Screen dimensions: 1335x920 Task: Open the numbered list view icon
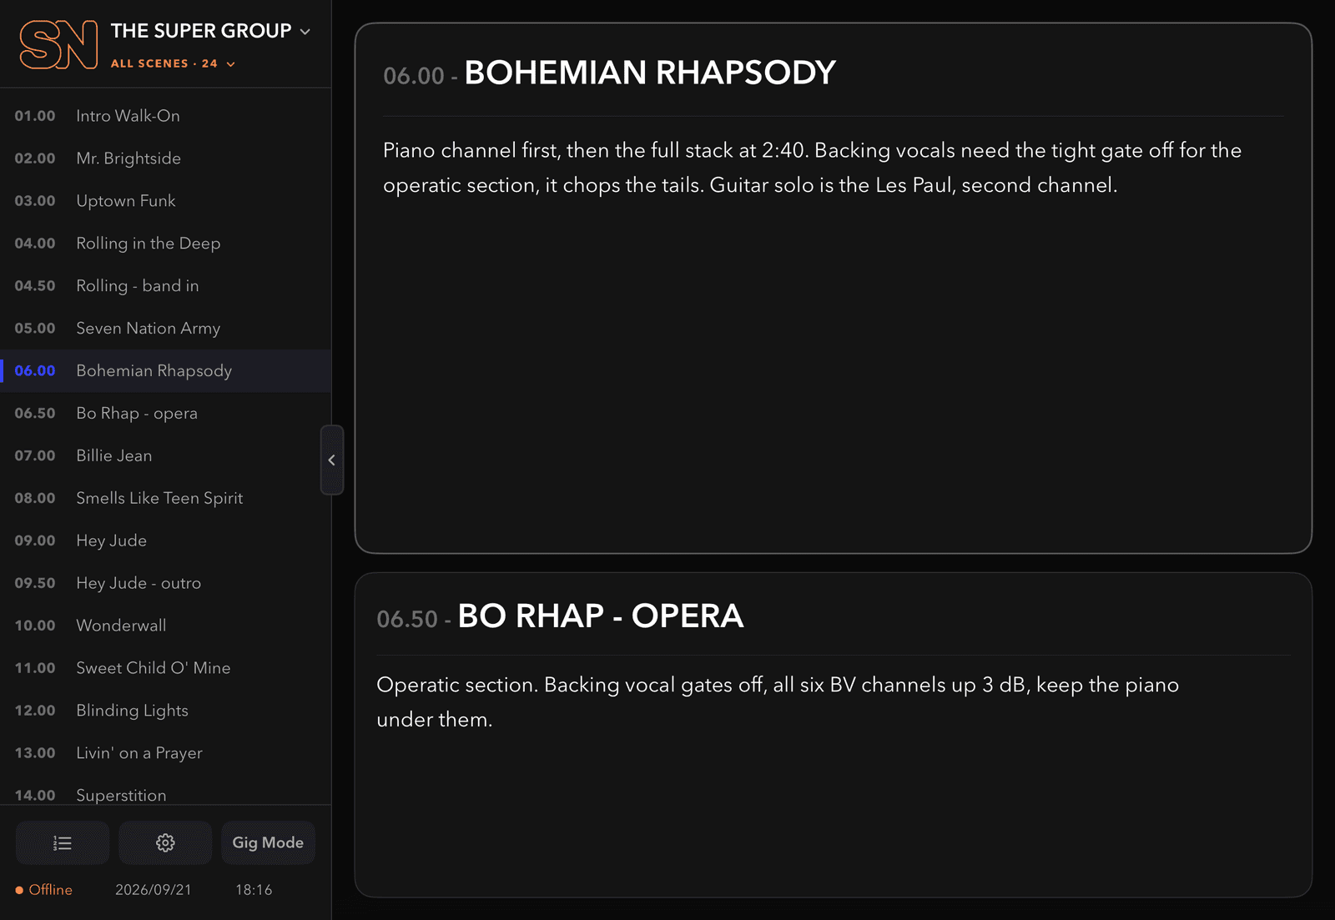pos(63,842)
